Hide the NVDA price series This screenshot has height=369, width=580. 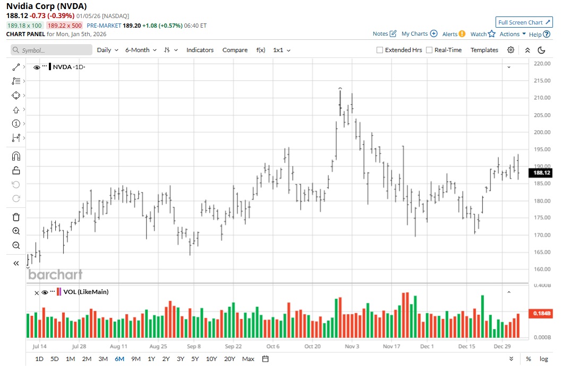pyautogui.click(x=37, y=68)
